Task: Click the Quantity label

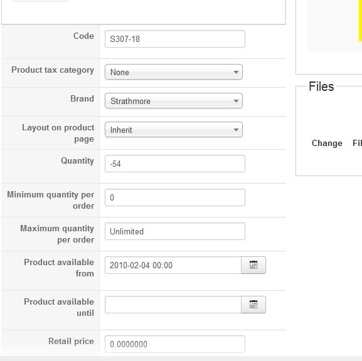Action: [77, 161]
